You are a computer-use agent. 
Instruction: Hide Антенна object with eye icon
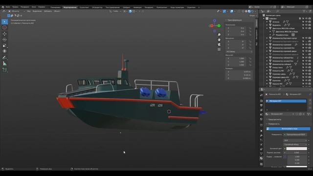[307, 22]
